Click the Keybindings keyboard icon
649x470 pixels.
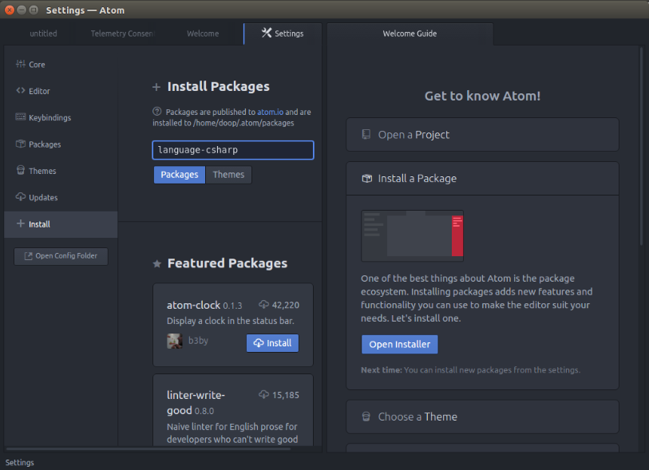pos(20,117)
